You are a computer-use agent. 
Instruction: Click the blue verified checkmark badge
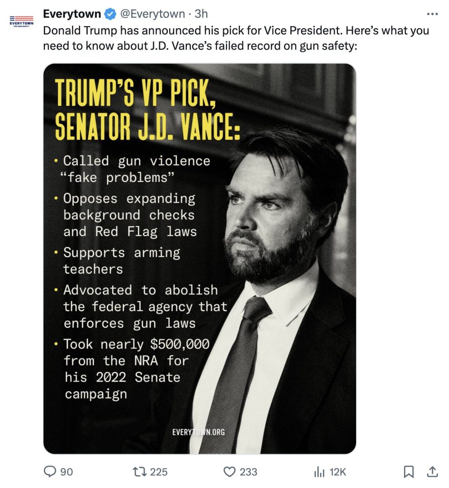[110, 14]
